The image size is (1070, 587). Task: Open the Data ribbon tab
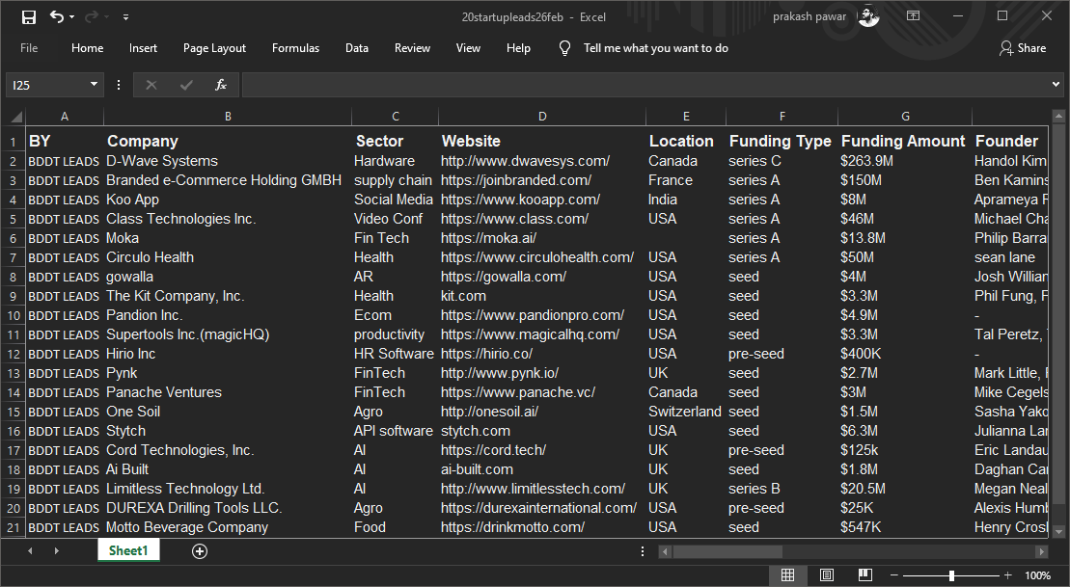tap(357, 48)
